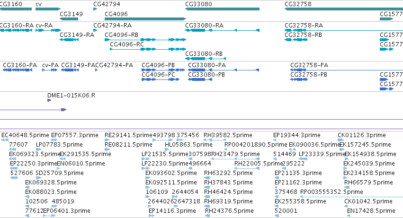
Task: Select the CG33080-PB protein label
Action: (x=206, y=75)
